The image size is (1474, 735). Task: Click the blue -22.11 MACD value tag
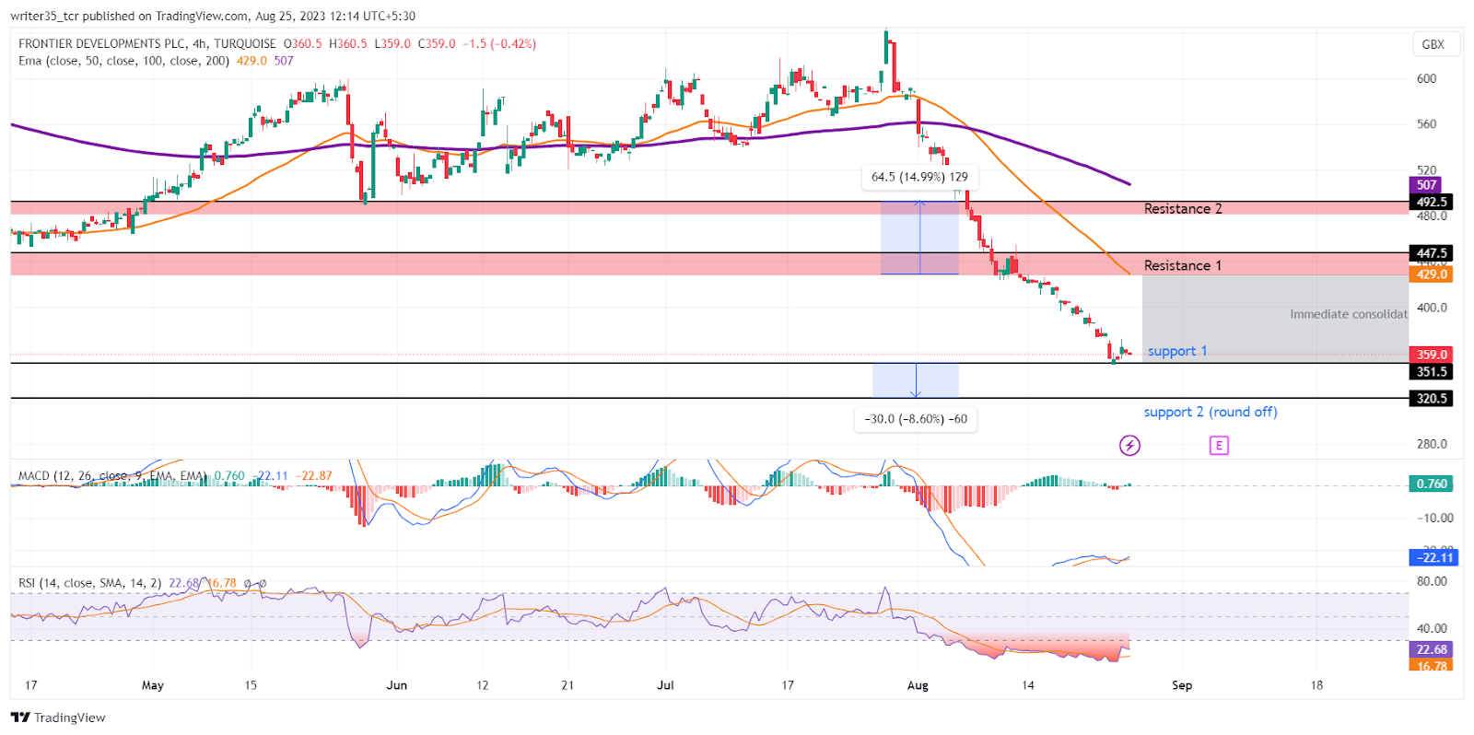point(1434,557)
